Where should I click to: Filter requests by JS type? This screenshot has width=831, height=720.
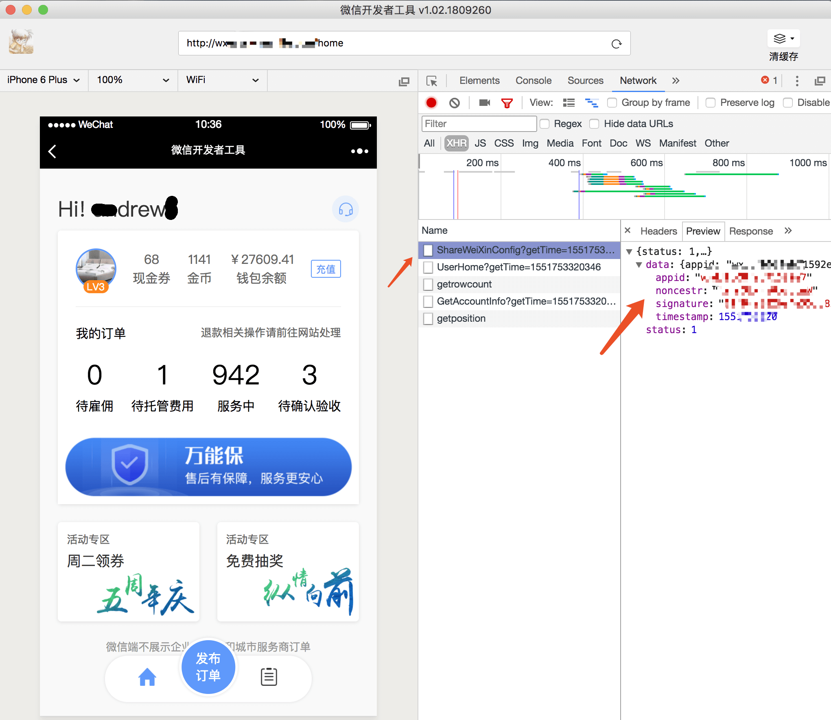(x=480, y=143)
